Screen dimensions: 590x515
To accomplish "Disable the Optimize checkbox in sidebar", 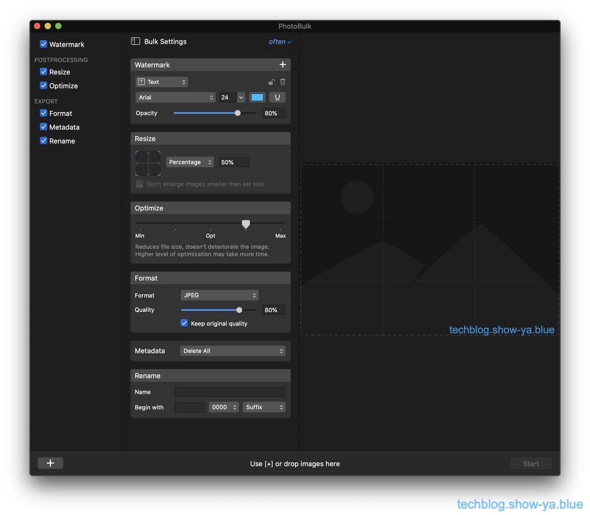I will pyautogui.click(x=44, y=86).
